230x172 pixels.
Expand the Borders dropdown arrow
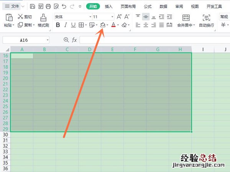[x=86, y=25]
